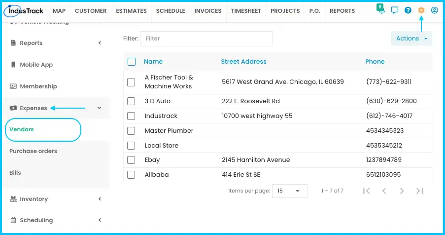Viewport: 445px width, 235px height.
Task: Open the TIMESHEET tab
Action: point(246,11)
